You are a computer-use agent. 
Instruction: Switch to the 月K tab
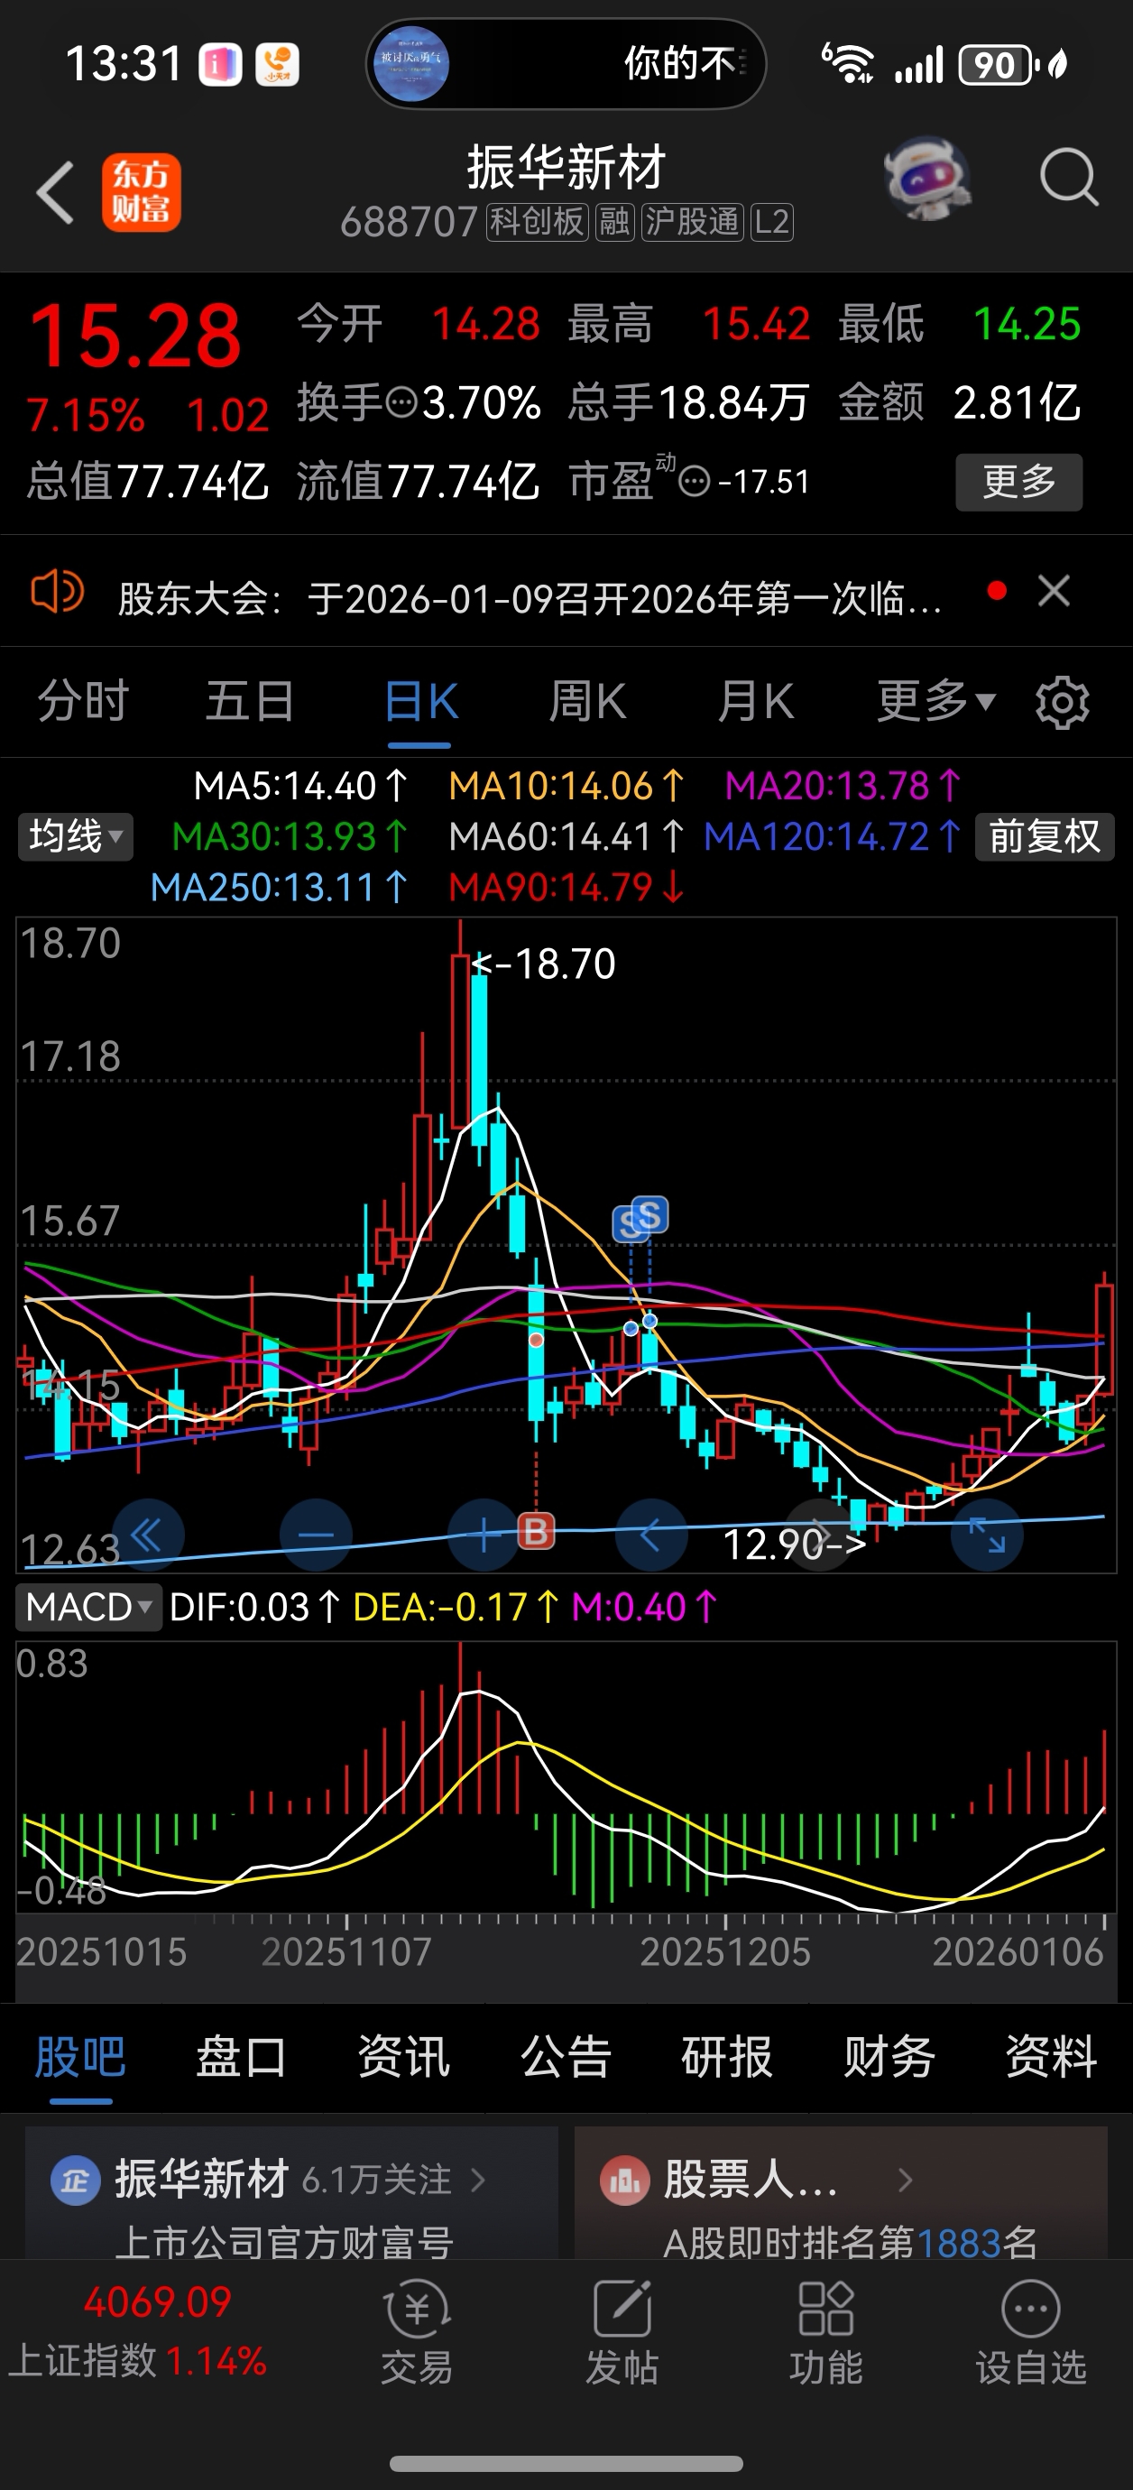click(x=755, y=701)
